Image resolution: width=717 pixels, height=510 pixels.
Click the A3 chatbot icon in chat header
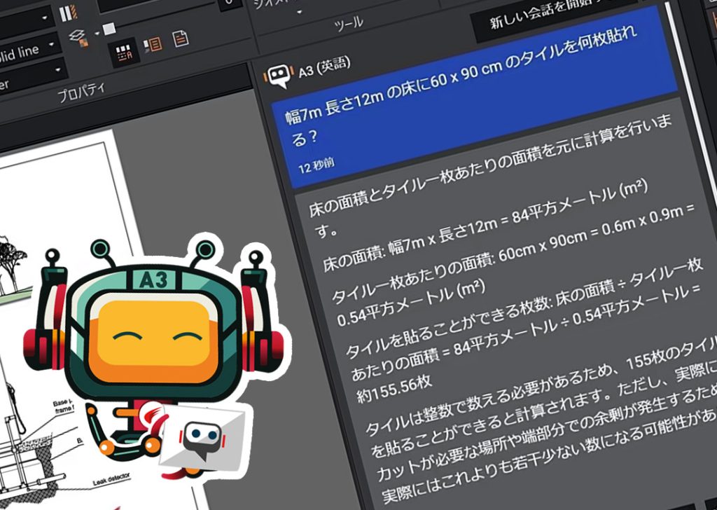click(279, 75)
